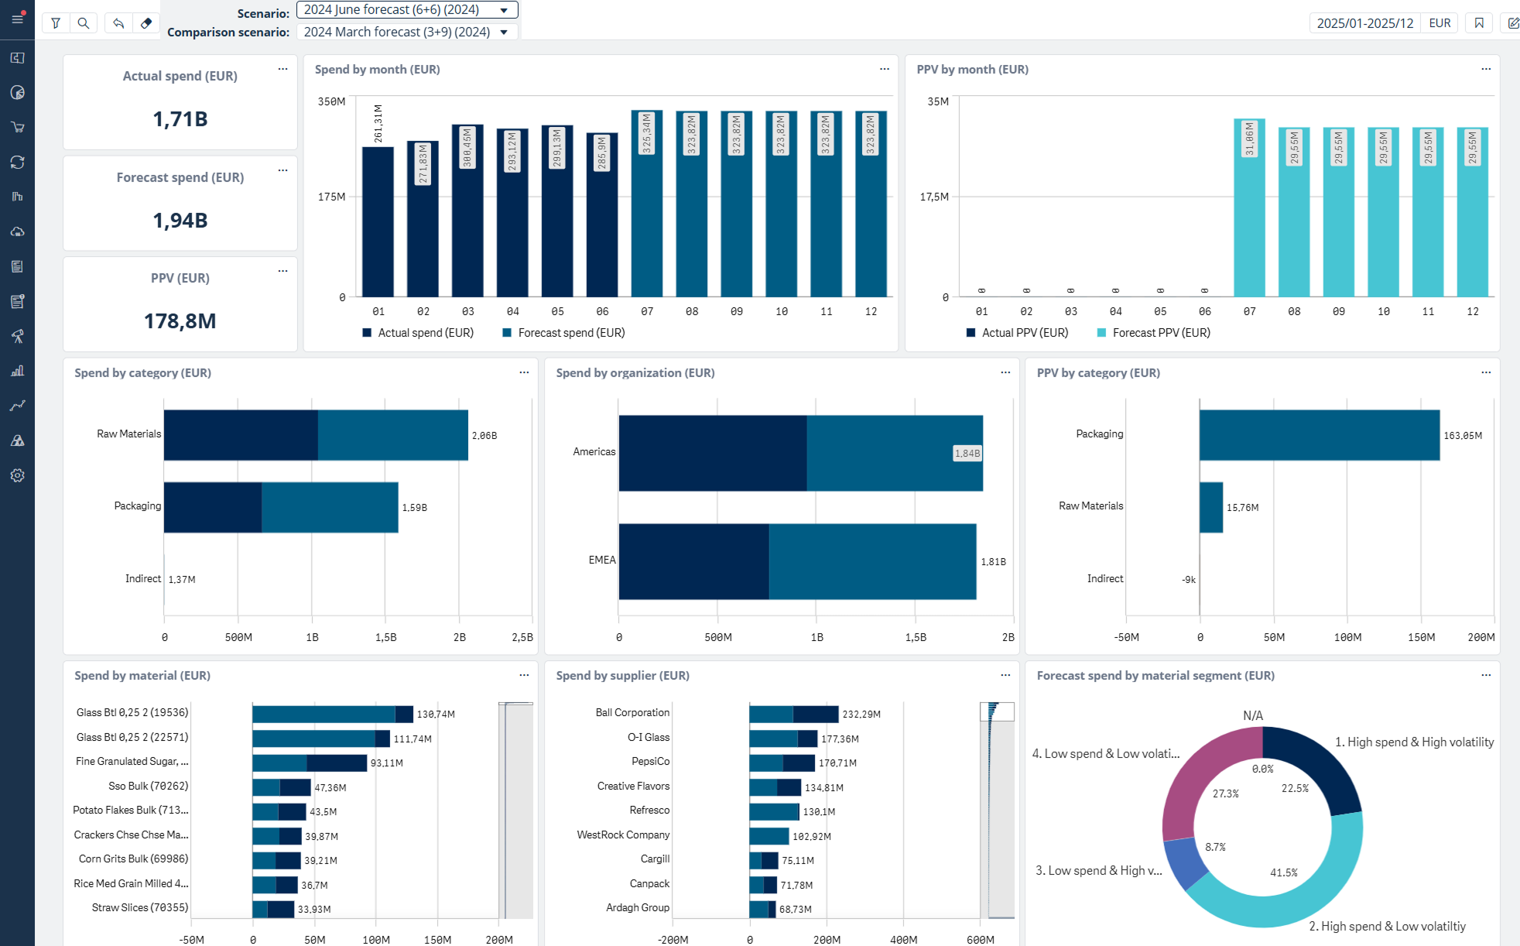Toggle Forecast PPV (EUR) legend item
The width and height of the screenshot is (1520, 946).
click(1153, 333)
